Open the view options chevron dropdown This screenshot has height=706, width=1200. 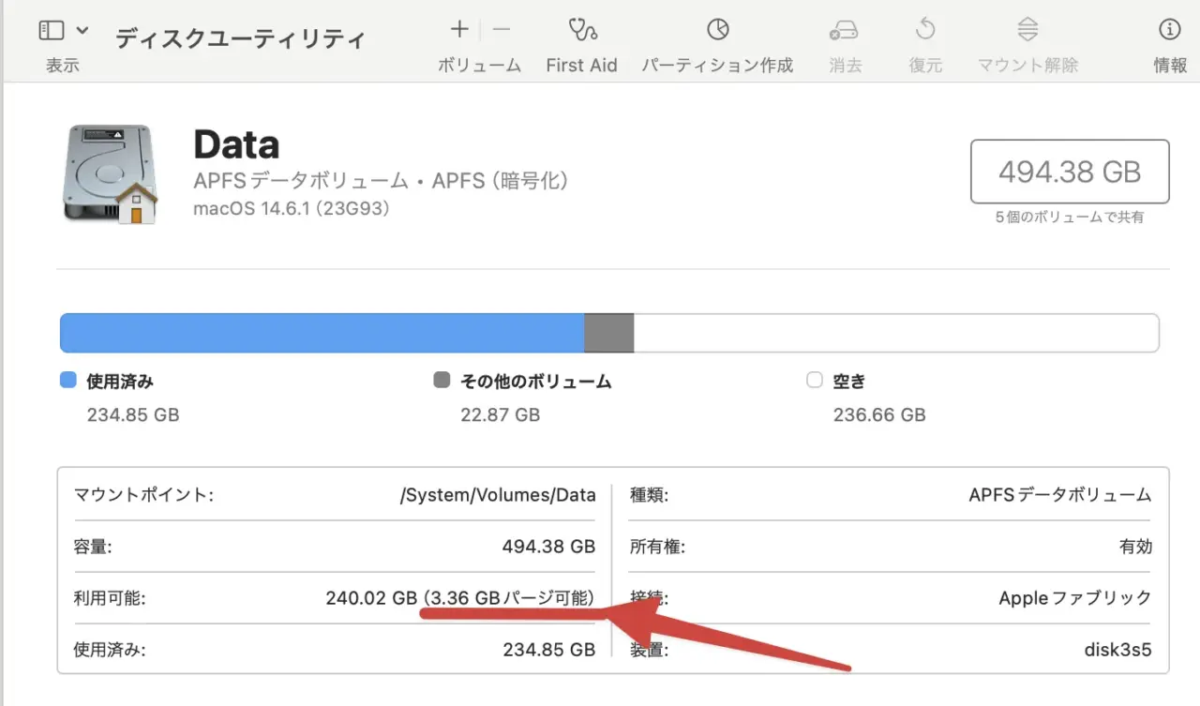coord(82,31)
